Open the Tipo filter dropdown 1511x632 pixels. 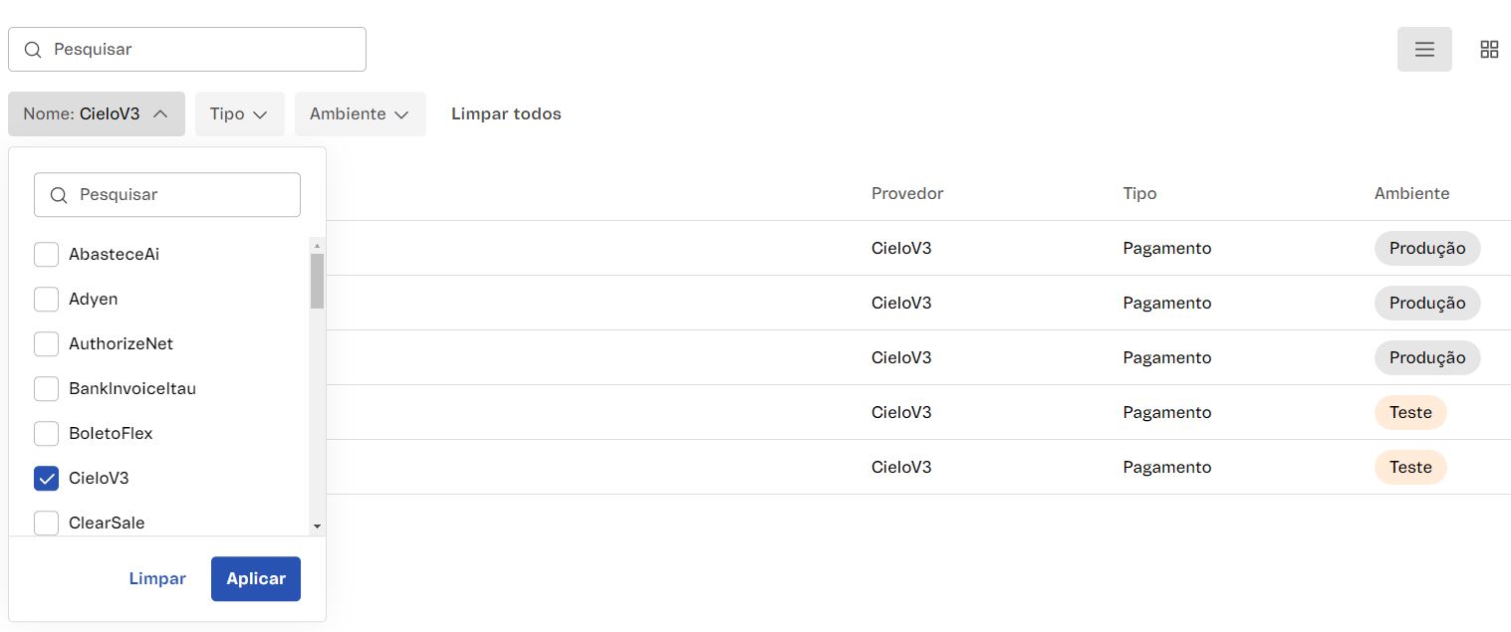point(239,114)
